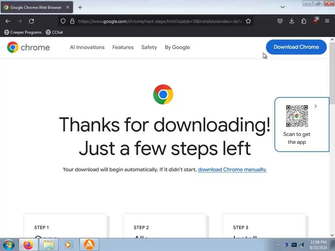Screen dimensions: 335x251
Task: Click the QR code image
Action: 297,116
